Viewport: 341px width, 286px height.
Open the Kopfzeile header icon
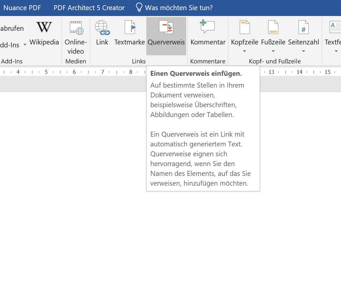tap(245, 27)
